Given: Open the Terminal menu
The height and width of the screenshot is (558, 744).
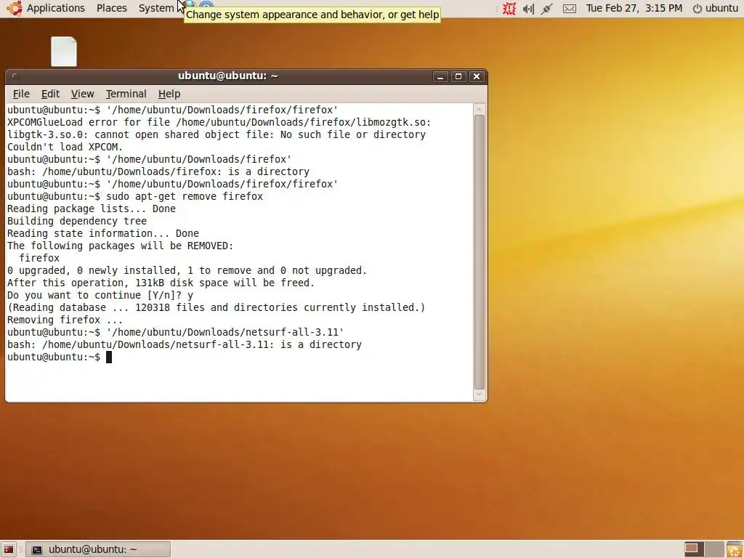Looking at the screenshot, I should [x=126, y=94].
